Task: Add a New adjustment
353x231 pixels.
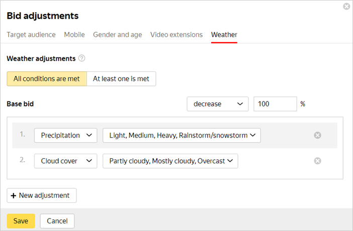Action: pos(42,195)
